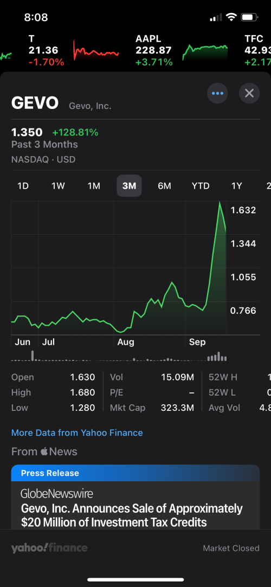Tap the GEVO ticker symbol heading

(x=35, y=103)
